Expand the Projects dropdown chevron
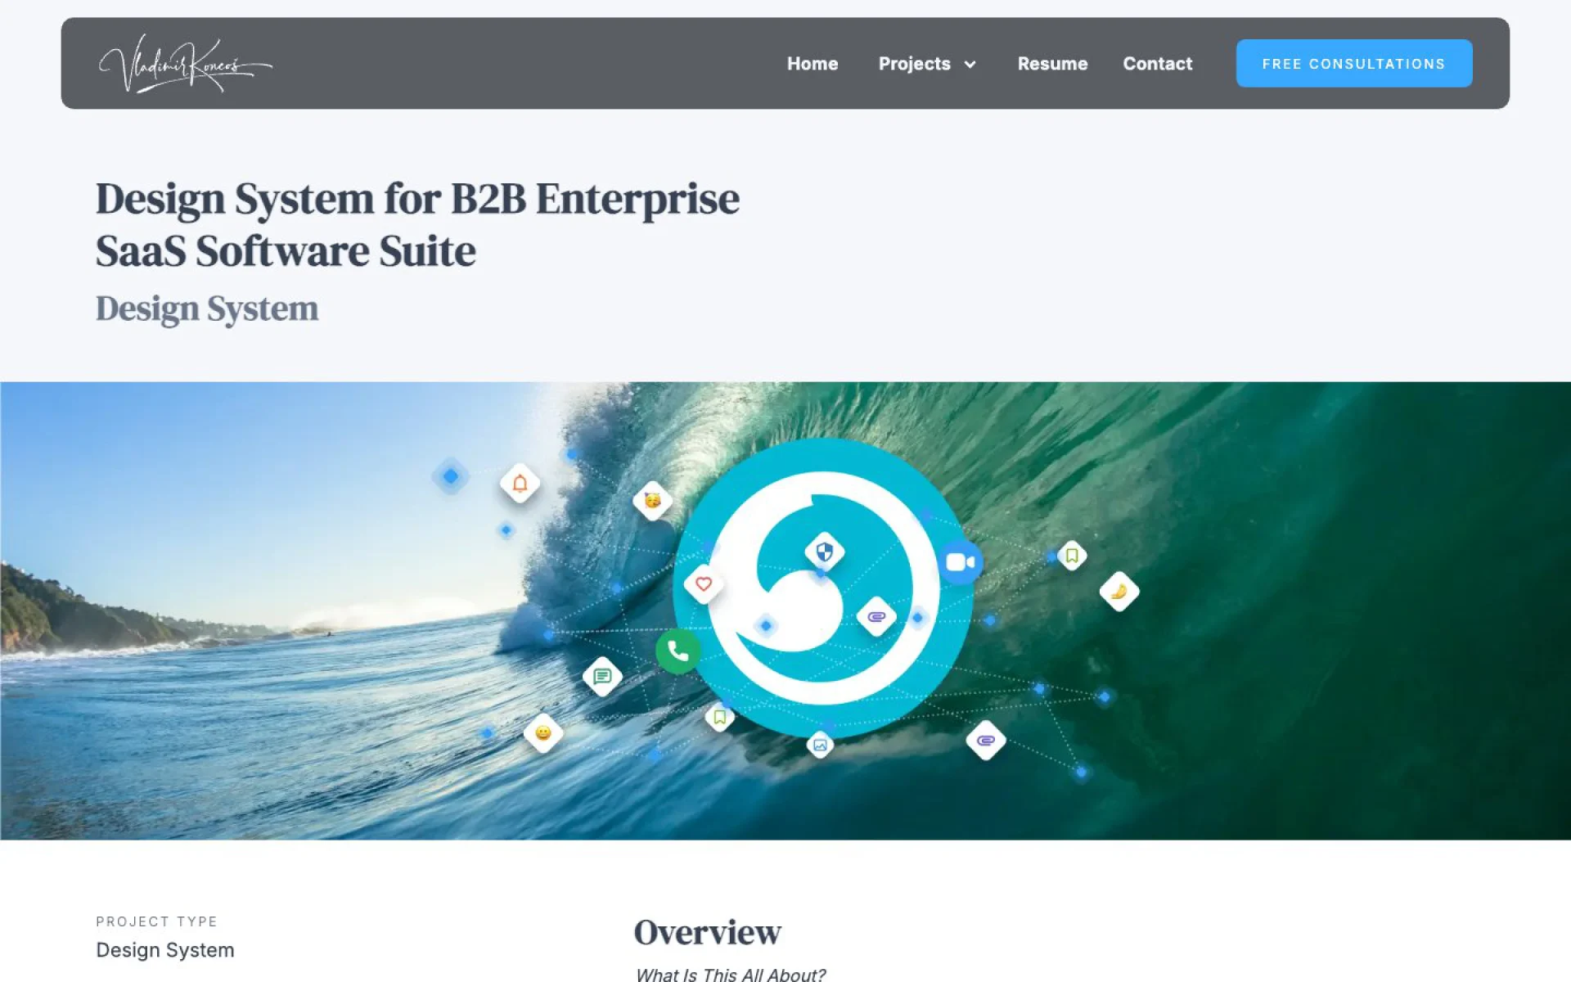1571x982 pixels. 970,65
